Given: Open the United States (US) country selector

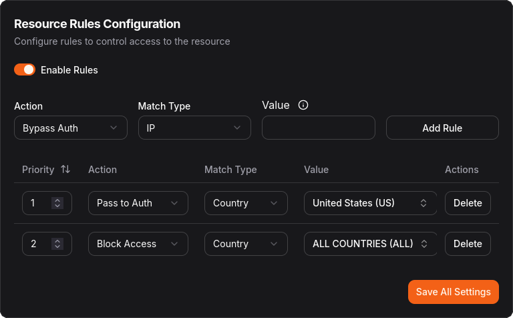Looking at the screenshot, I should click(370, 203).
